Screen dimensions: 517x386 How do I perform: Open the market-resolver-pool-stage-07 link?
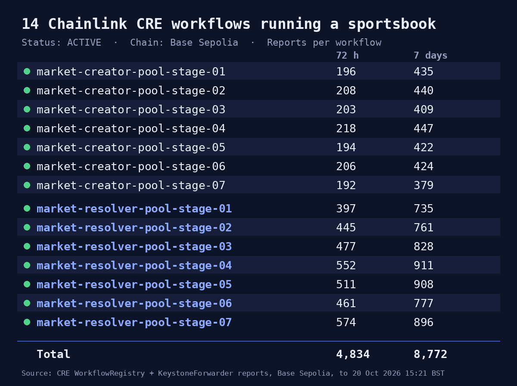[134, 323]
